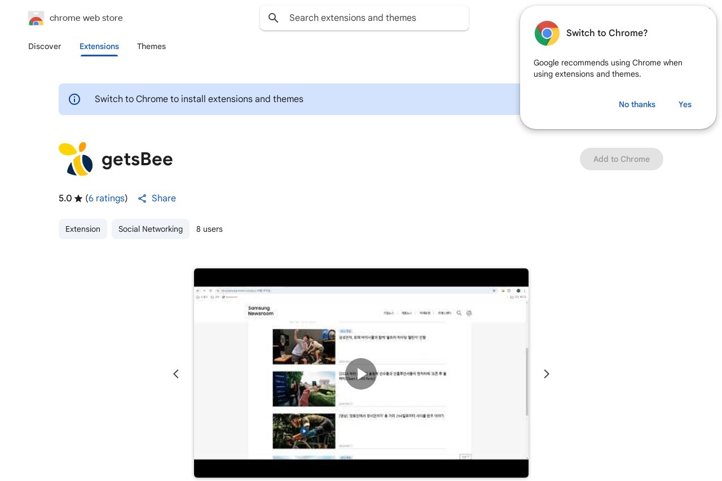Click the getsBee extension title
Screen dimensions: 722x481
pyautogui.click(x=137, y=160)
